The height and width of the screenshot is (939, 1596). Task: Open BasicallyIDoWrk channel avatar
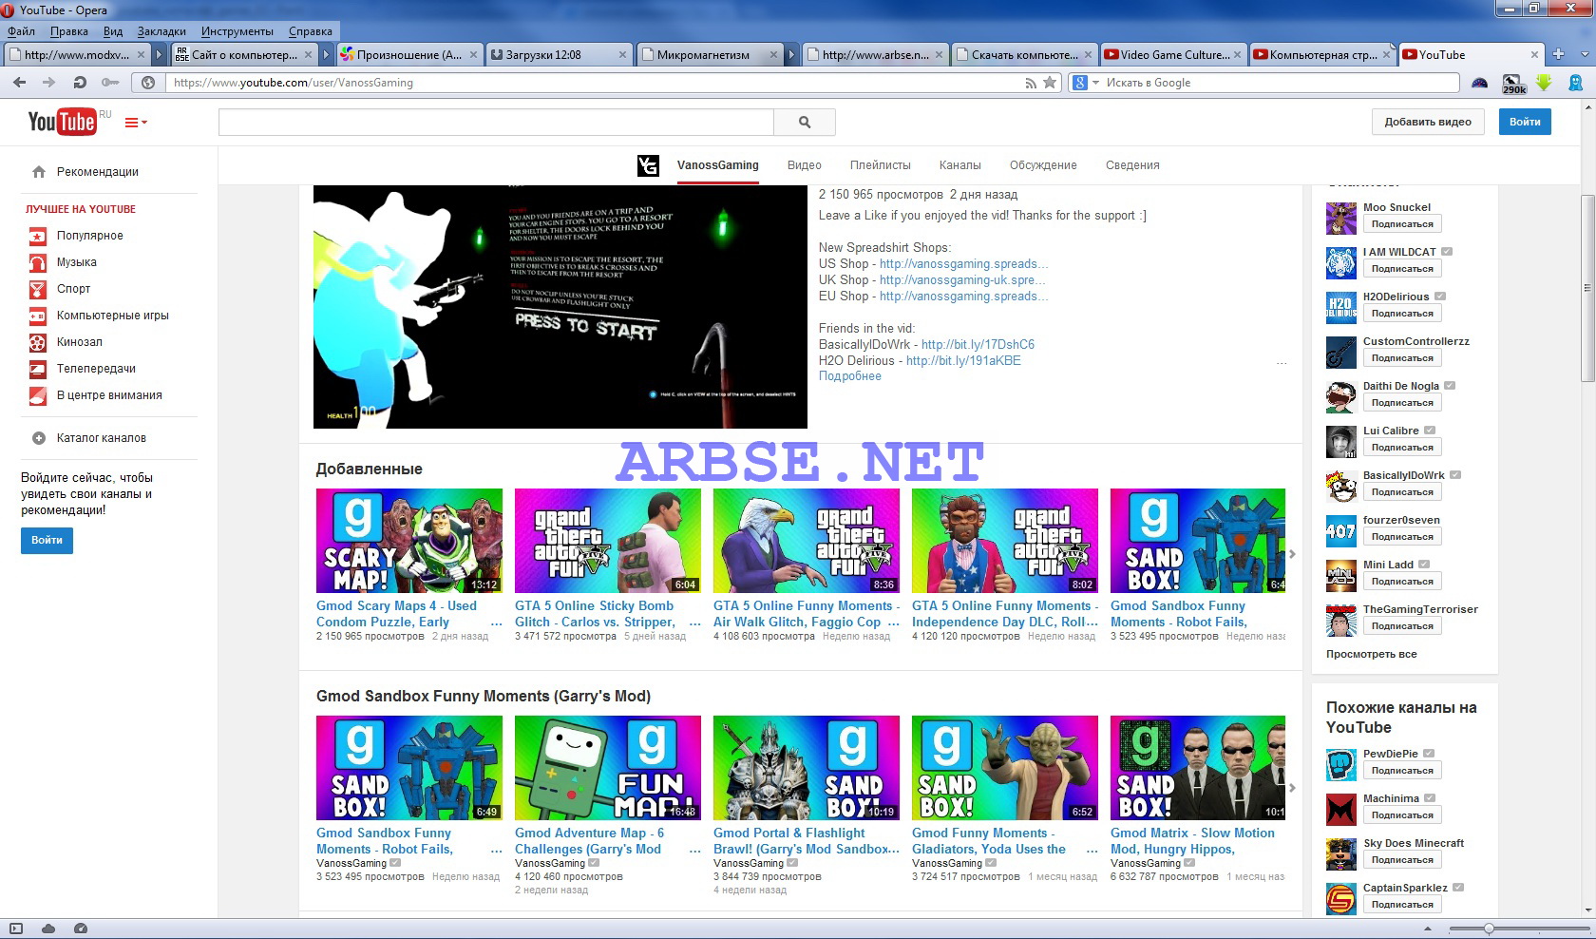coord(1341,487)
